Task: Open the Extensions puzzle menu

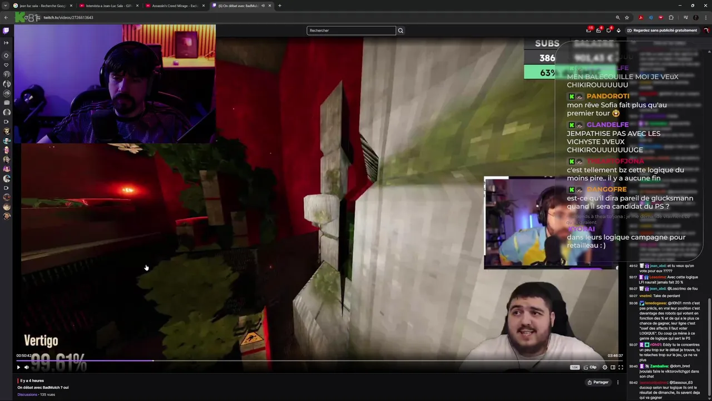Action: coord(671,17)
